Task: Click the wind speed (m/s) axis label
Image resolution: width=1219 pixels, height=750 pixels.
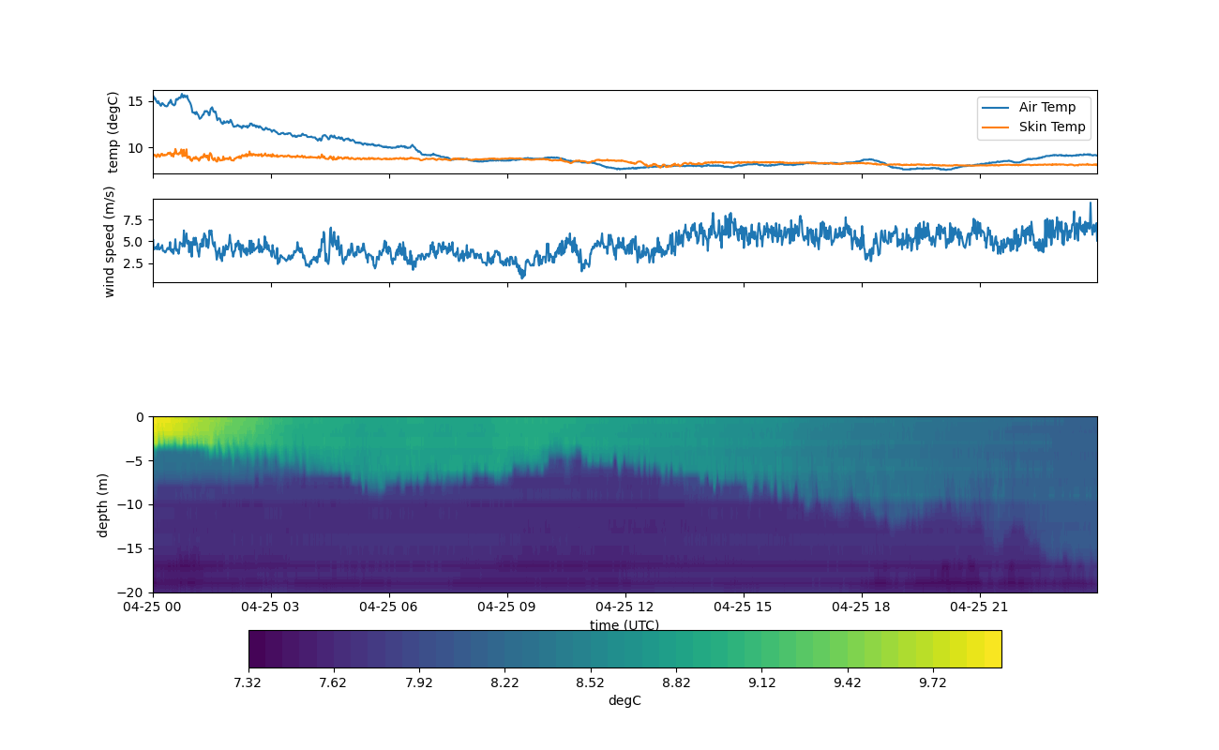Action: [x=110, y=241]
